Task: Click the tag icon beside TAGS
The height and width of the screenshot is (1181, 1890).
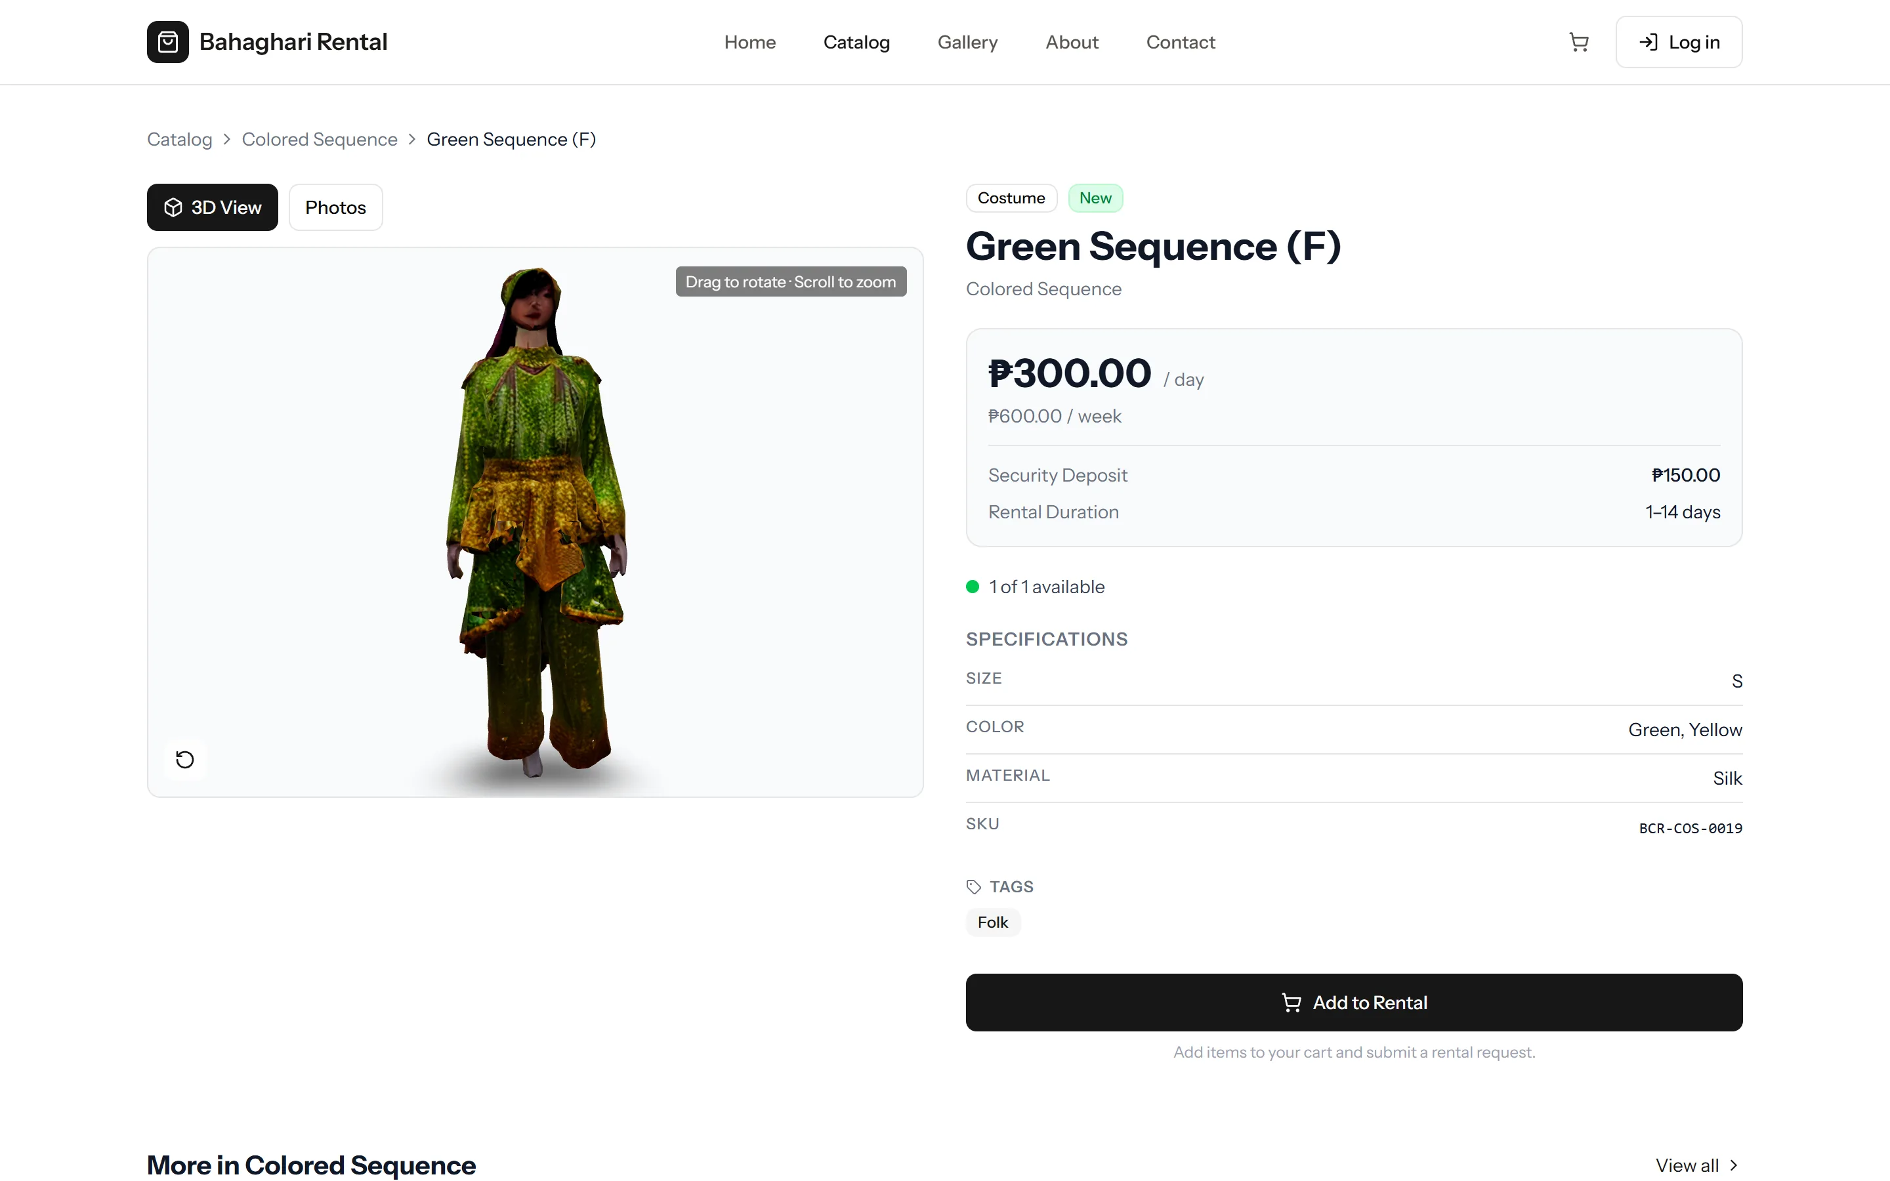Action: click(973, 886)
